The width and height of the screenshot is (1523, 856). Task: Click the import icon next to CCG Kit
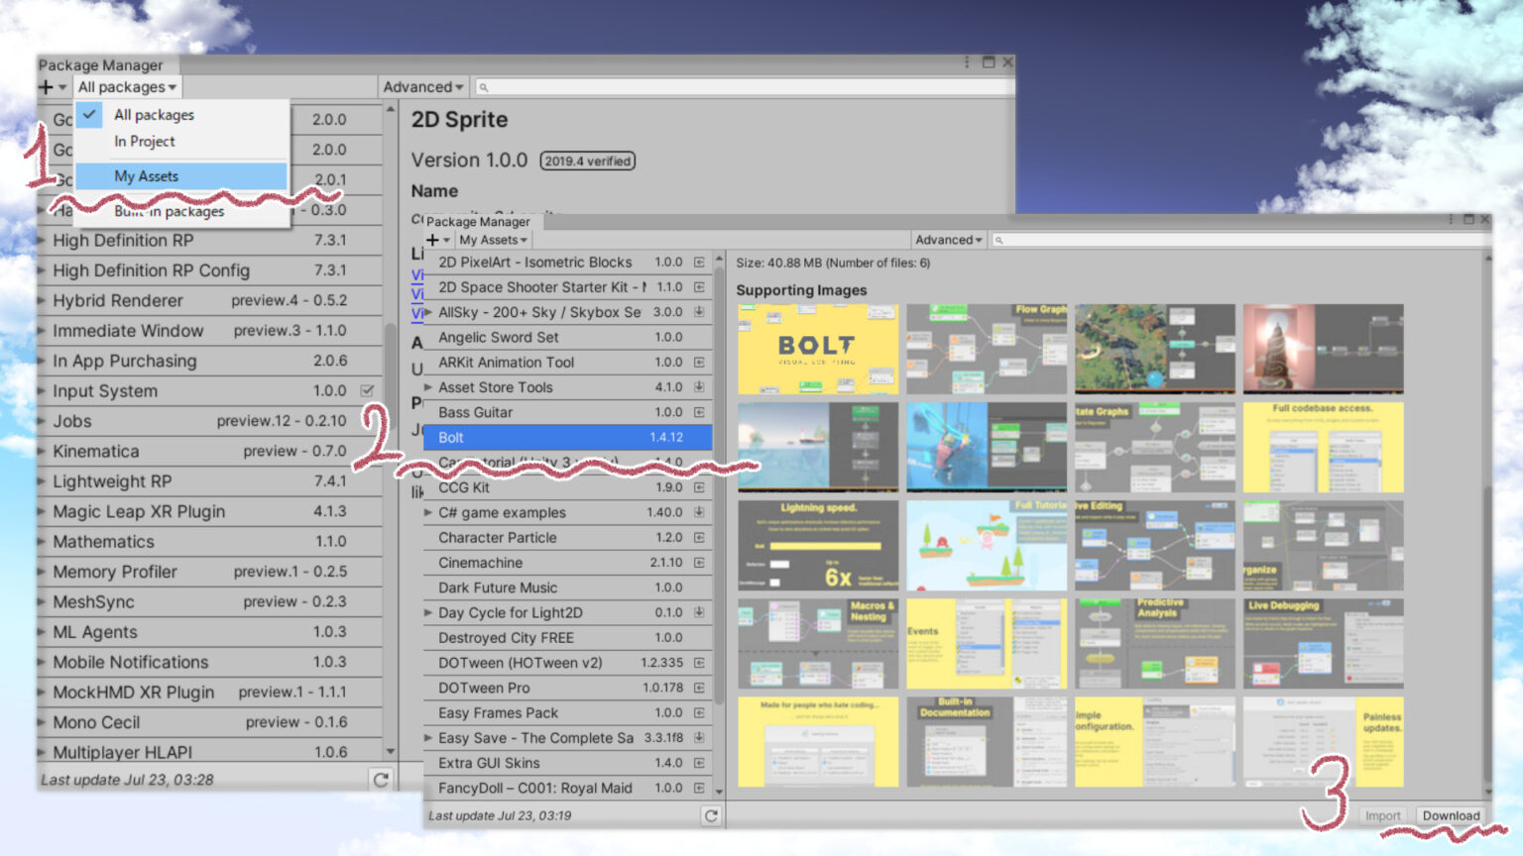point(699,487)
